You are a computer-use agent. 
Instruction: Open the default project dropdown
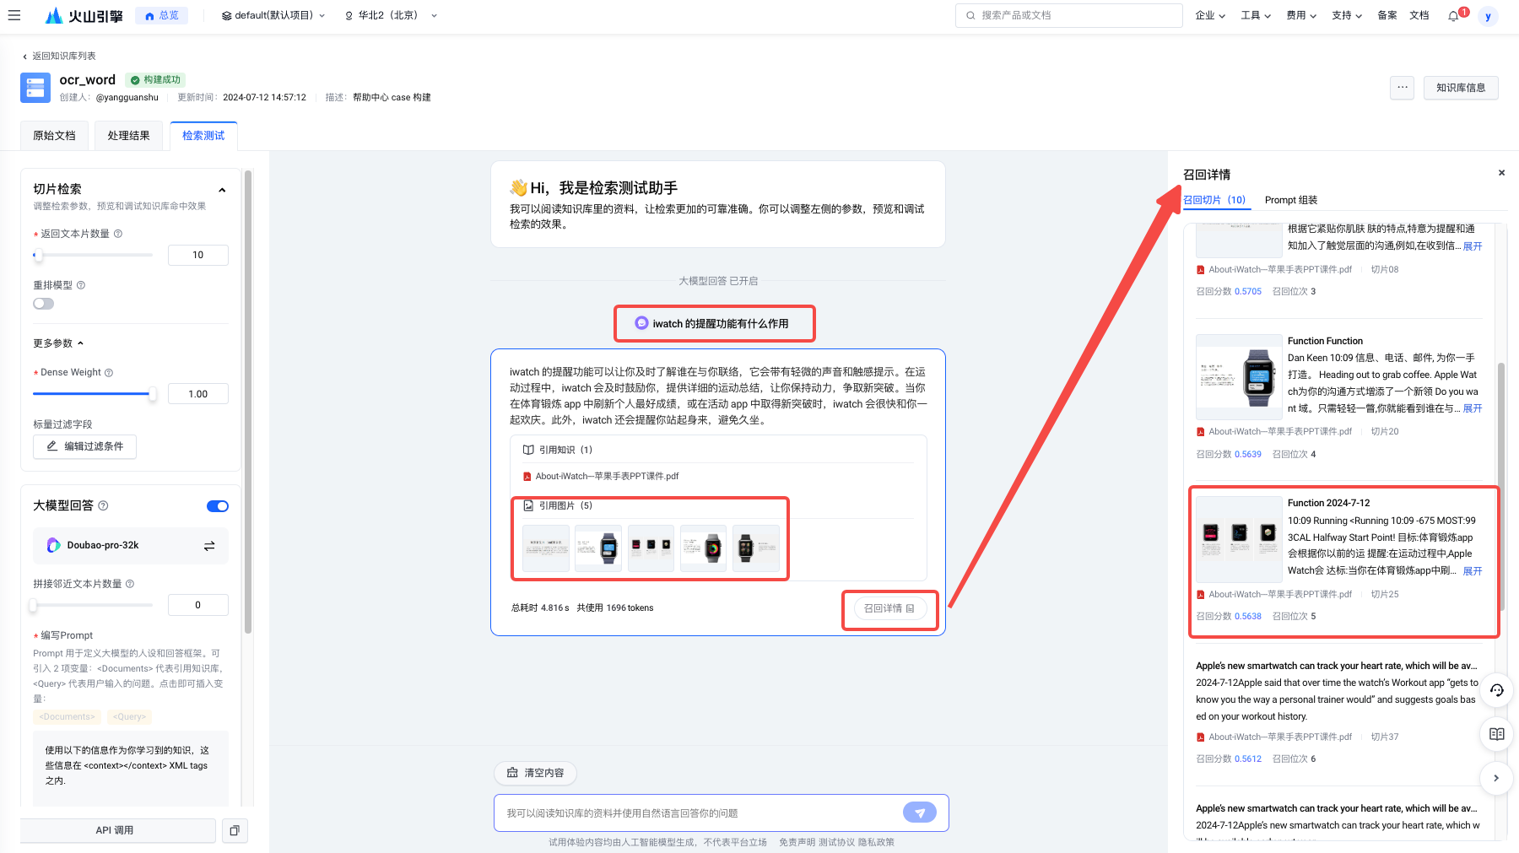coord(273,15)
